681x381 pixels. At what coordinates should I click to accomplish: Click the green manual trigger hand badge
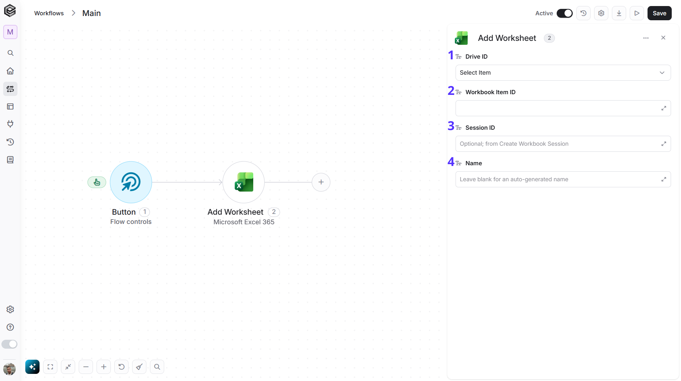click(97, 182)
